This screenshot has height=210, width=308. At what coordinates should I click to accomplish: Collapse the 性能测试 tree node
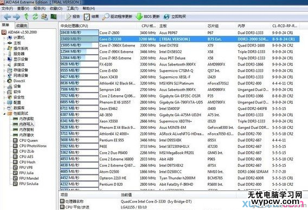coord(4,114)
